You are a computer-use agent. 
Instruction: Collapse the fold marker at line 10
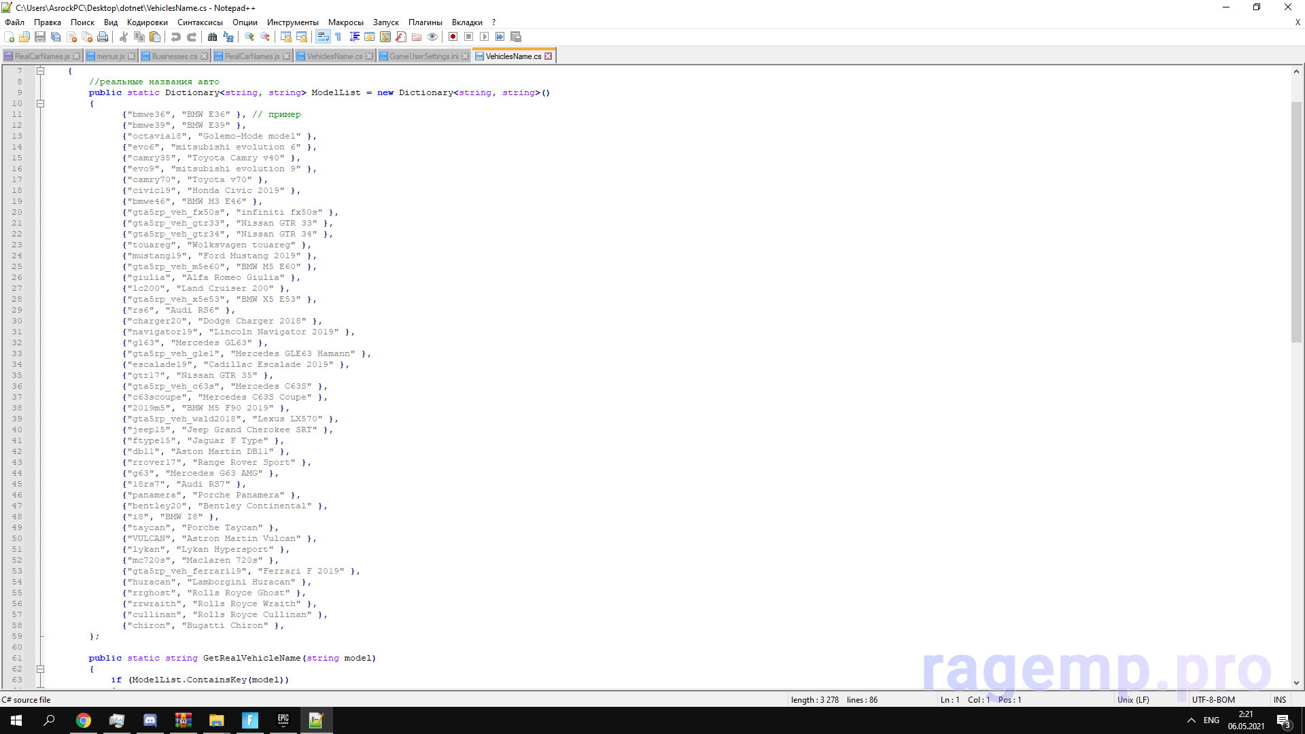41,103
